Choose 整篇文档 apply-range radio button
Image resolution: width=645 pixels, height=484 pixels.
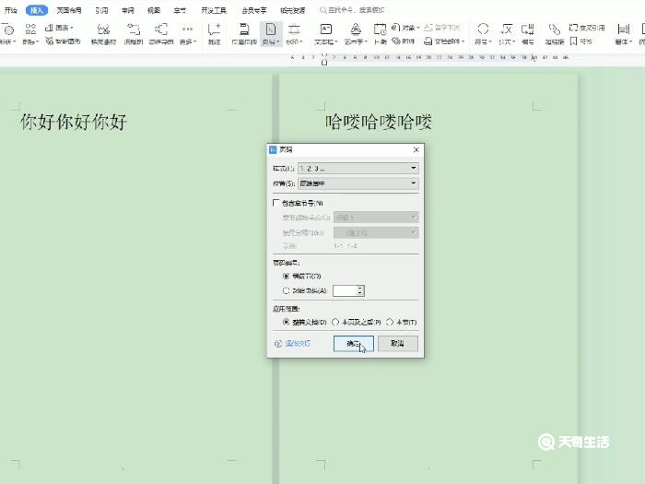click(287, 322)
